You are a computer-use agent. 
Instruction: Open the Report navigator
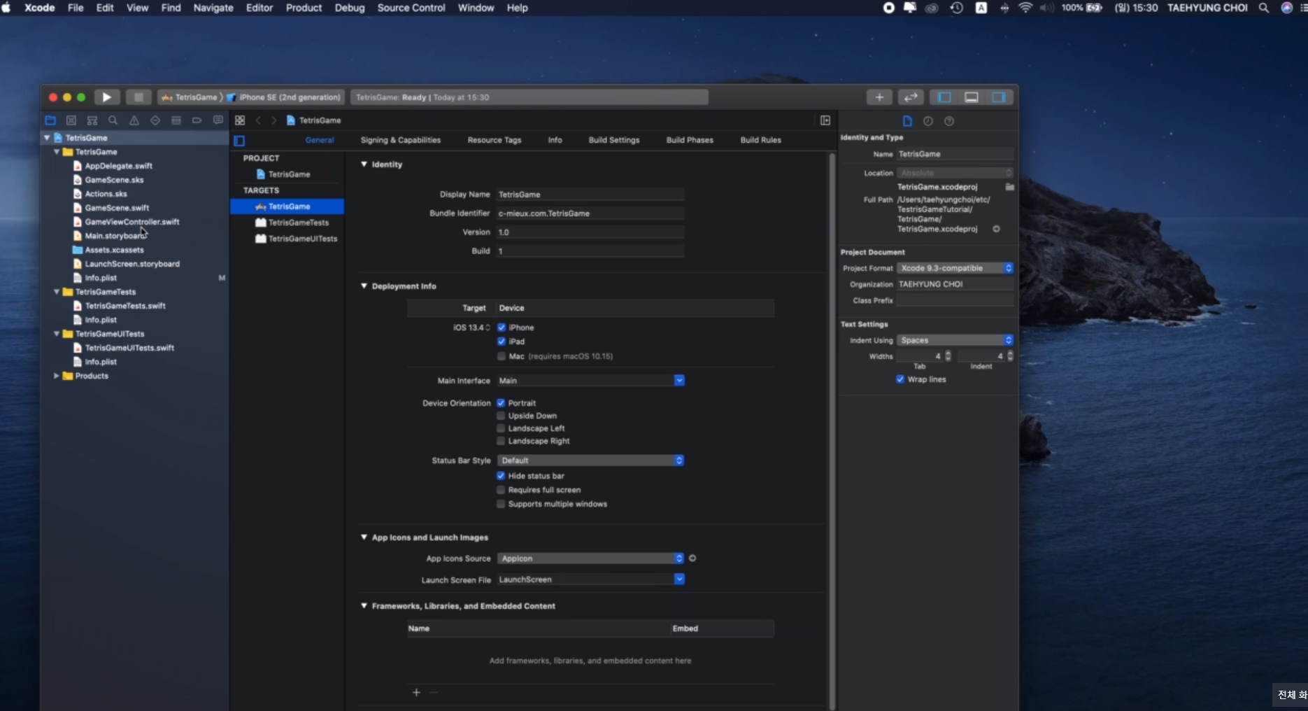(x=218, y=120)
